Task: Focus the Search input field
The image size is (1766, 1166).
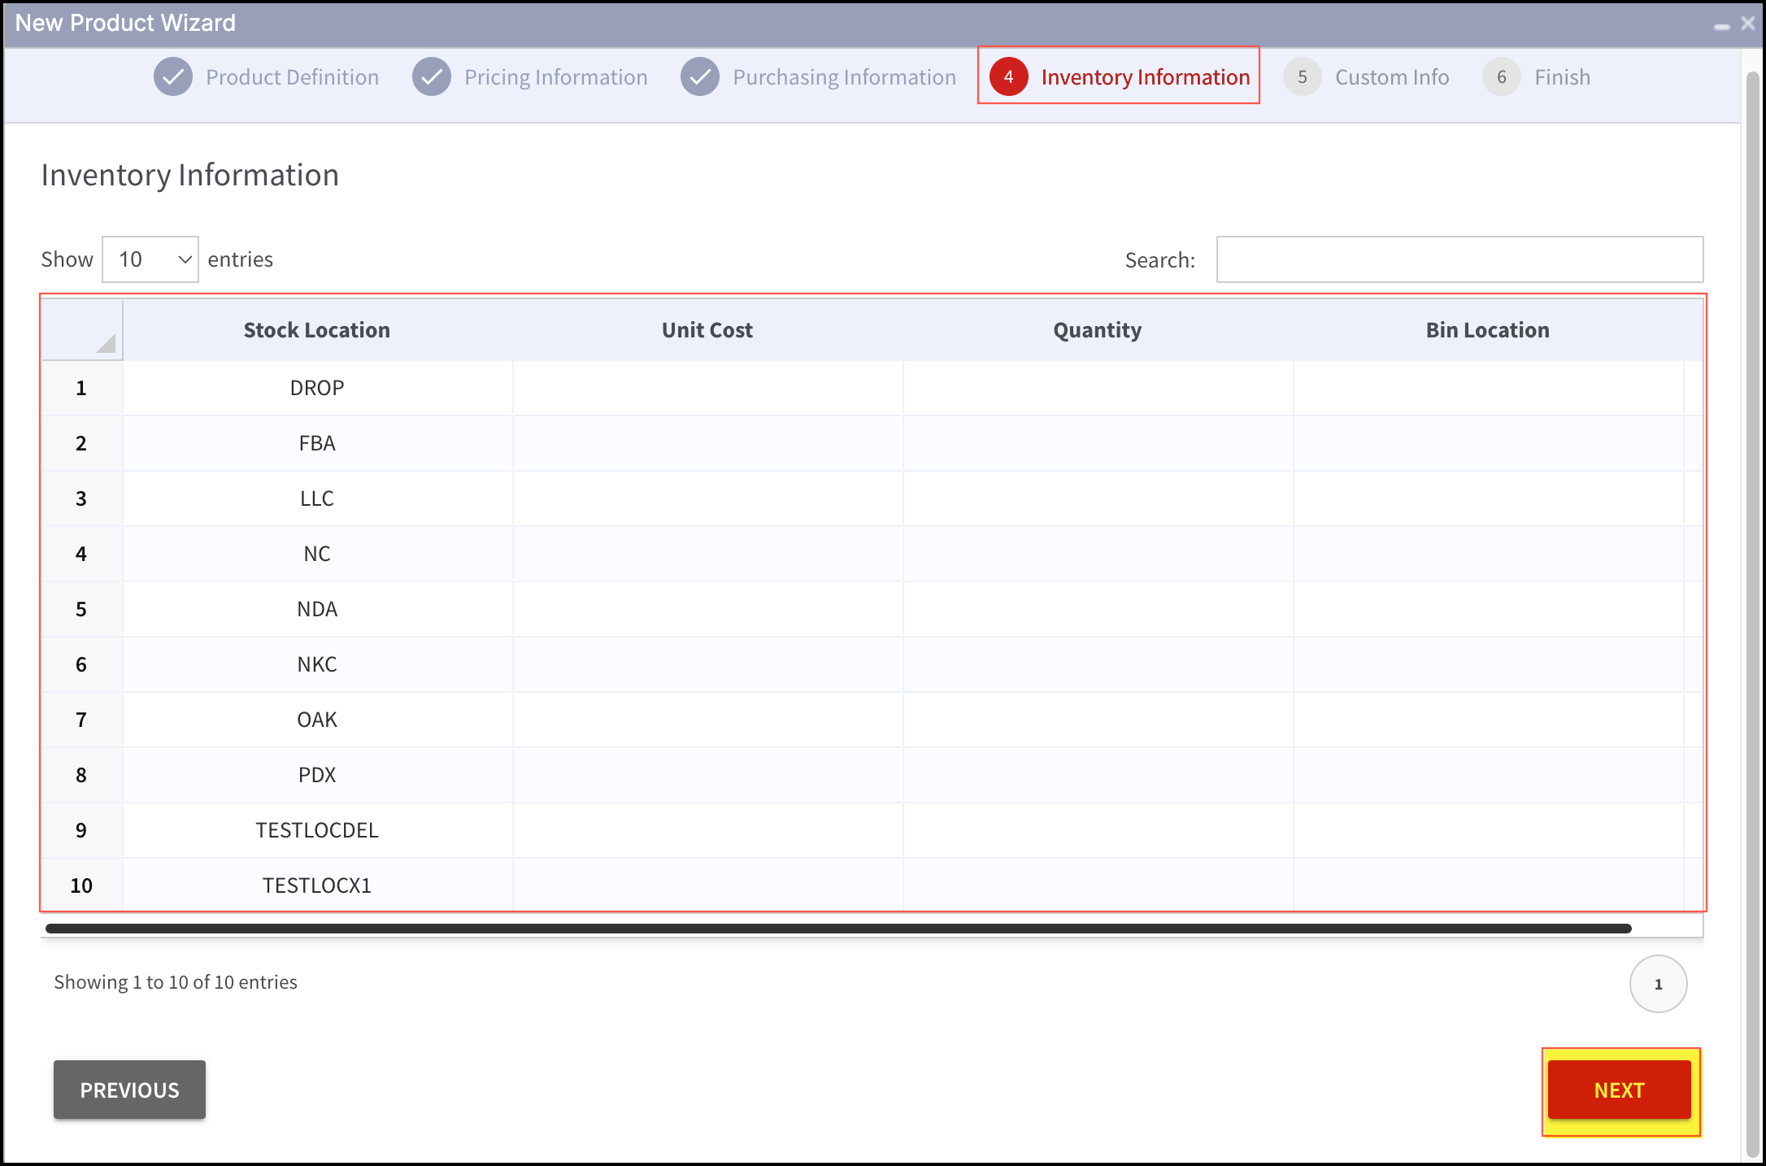Action: tap(1459, 259)
